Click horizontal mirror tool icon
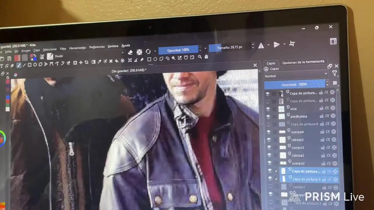 [x=261, y=45]
